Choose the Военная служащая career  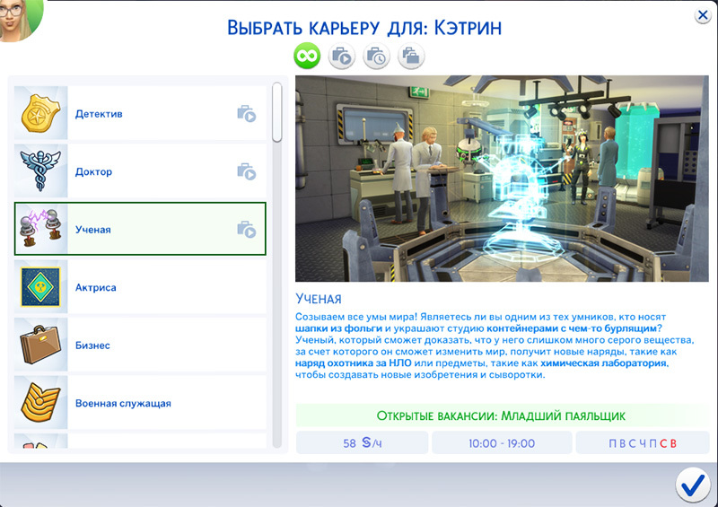140,403
